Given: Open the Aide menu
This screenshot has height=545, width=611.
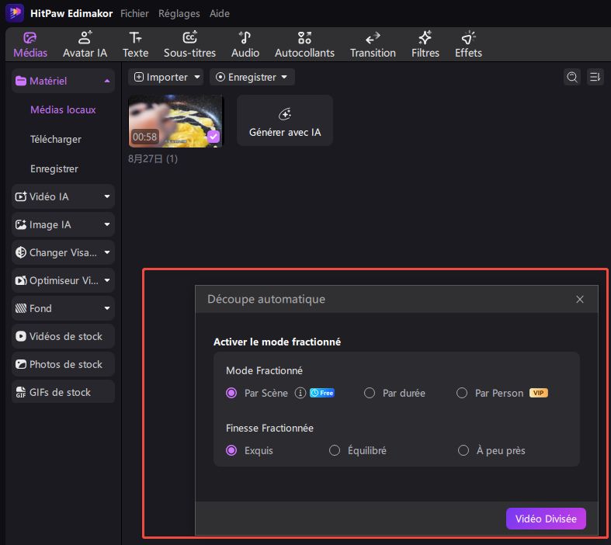Looking at the screenshot, I should pos(220,14).
